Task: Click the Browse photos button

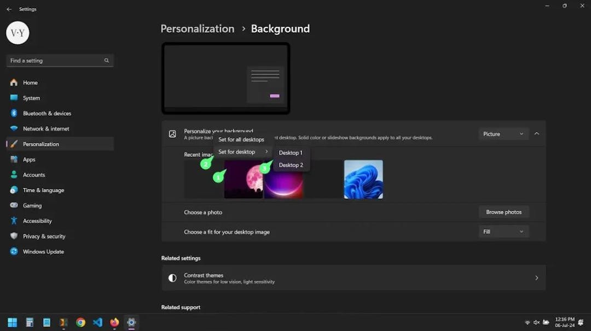Action: 503,212
